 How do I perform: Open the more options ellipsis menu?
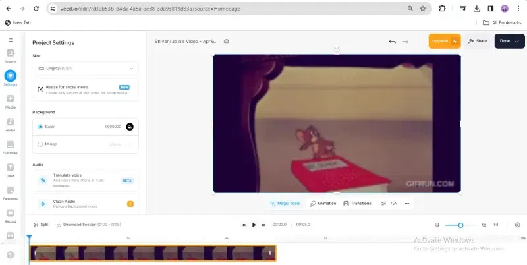click(x=407, y=204)
